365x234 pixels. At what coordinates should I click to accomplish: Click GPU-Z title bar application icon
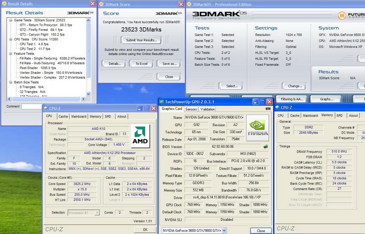click(x=162, y=102)
